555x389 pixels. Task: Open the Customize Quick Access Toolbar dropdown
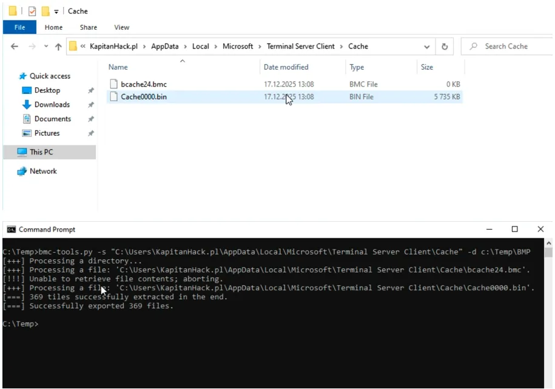tap(56, 11)
